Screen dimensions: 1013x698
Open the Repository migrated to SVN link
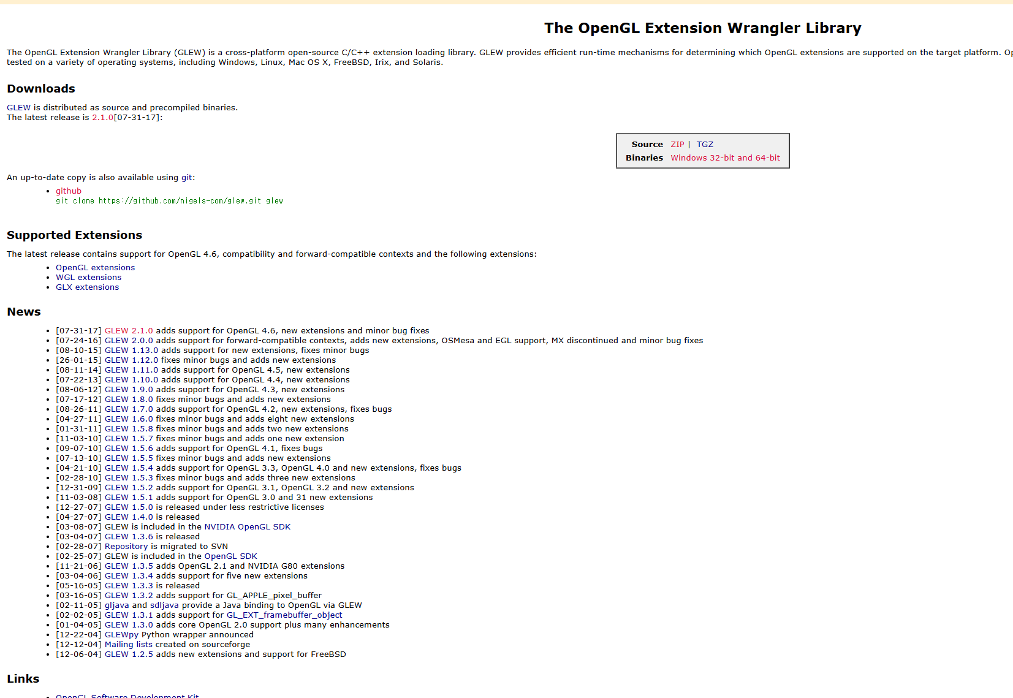pos(126,547)
